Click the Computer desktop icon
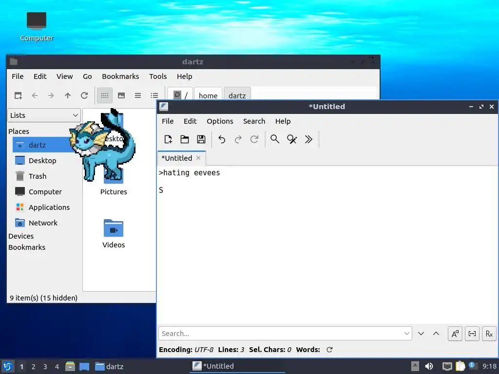Image resolution: width=499 pixels, height=374 pixels. click(x=37, y=27)
